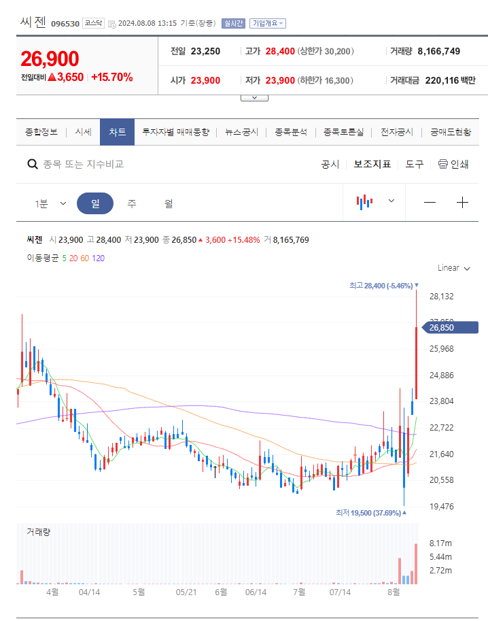The width and height of the screenshot is (488, 621).
Task: Click the minus icon to zoom out
Action: click(x=431, y=201)
